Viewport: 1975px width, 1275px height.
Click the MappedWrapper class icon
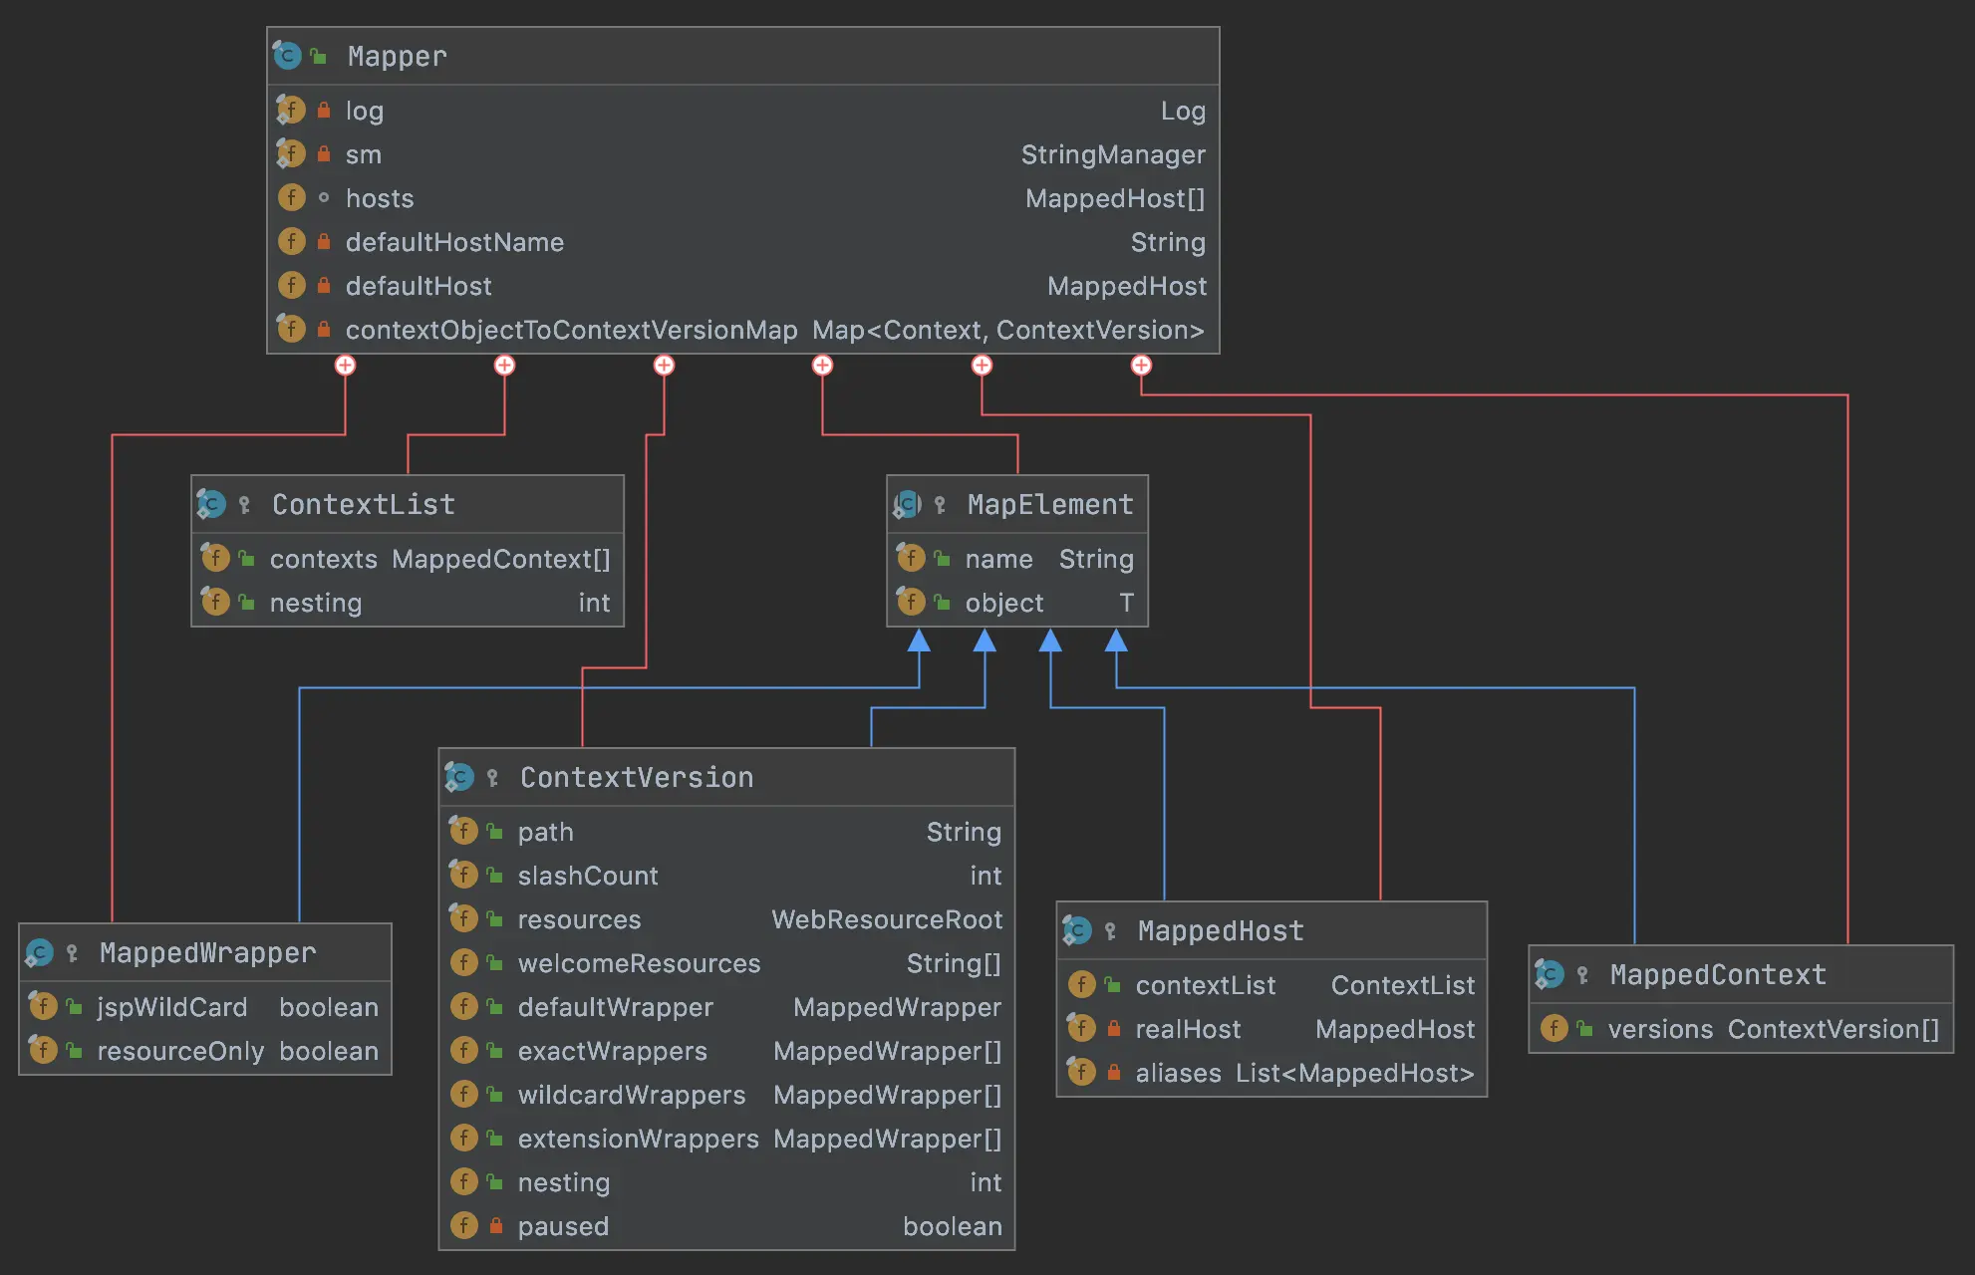click(x=39, y=953)
